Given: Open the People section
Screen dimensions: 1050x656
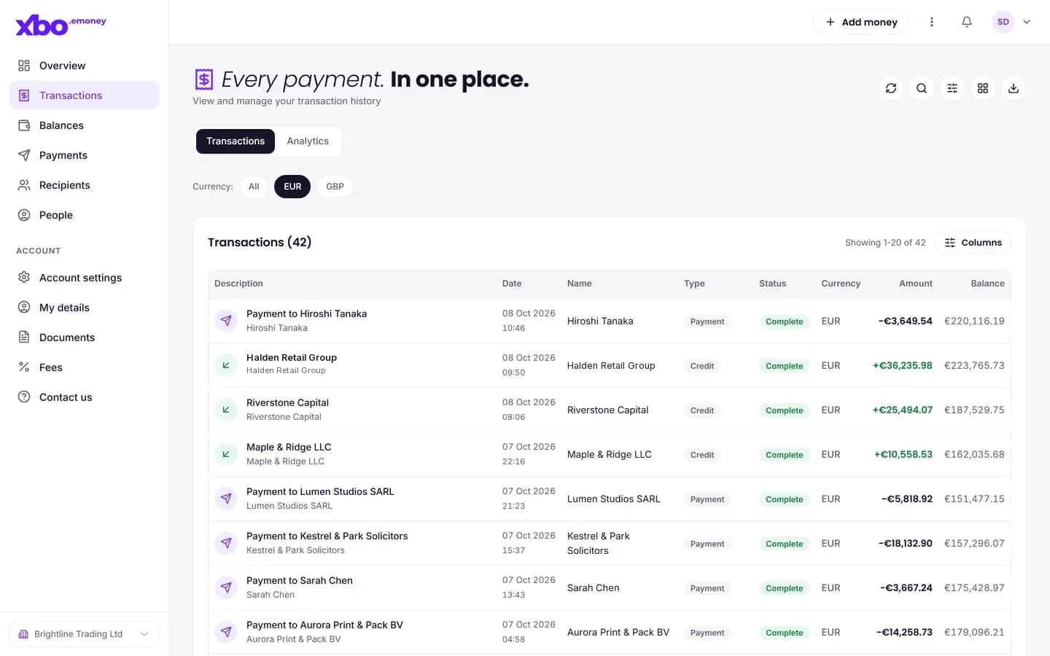Looking at the screenshot, I should 84,215.
